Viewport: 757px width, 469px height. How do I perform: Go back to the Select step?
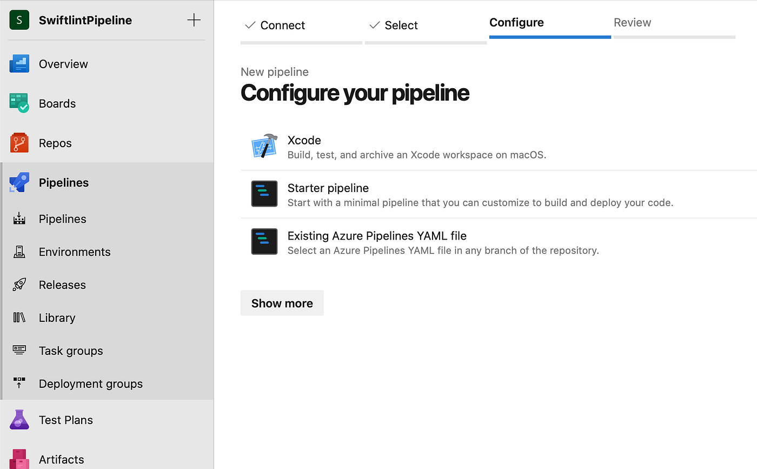(401, 25)
